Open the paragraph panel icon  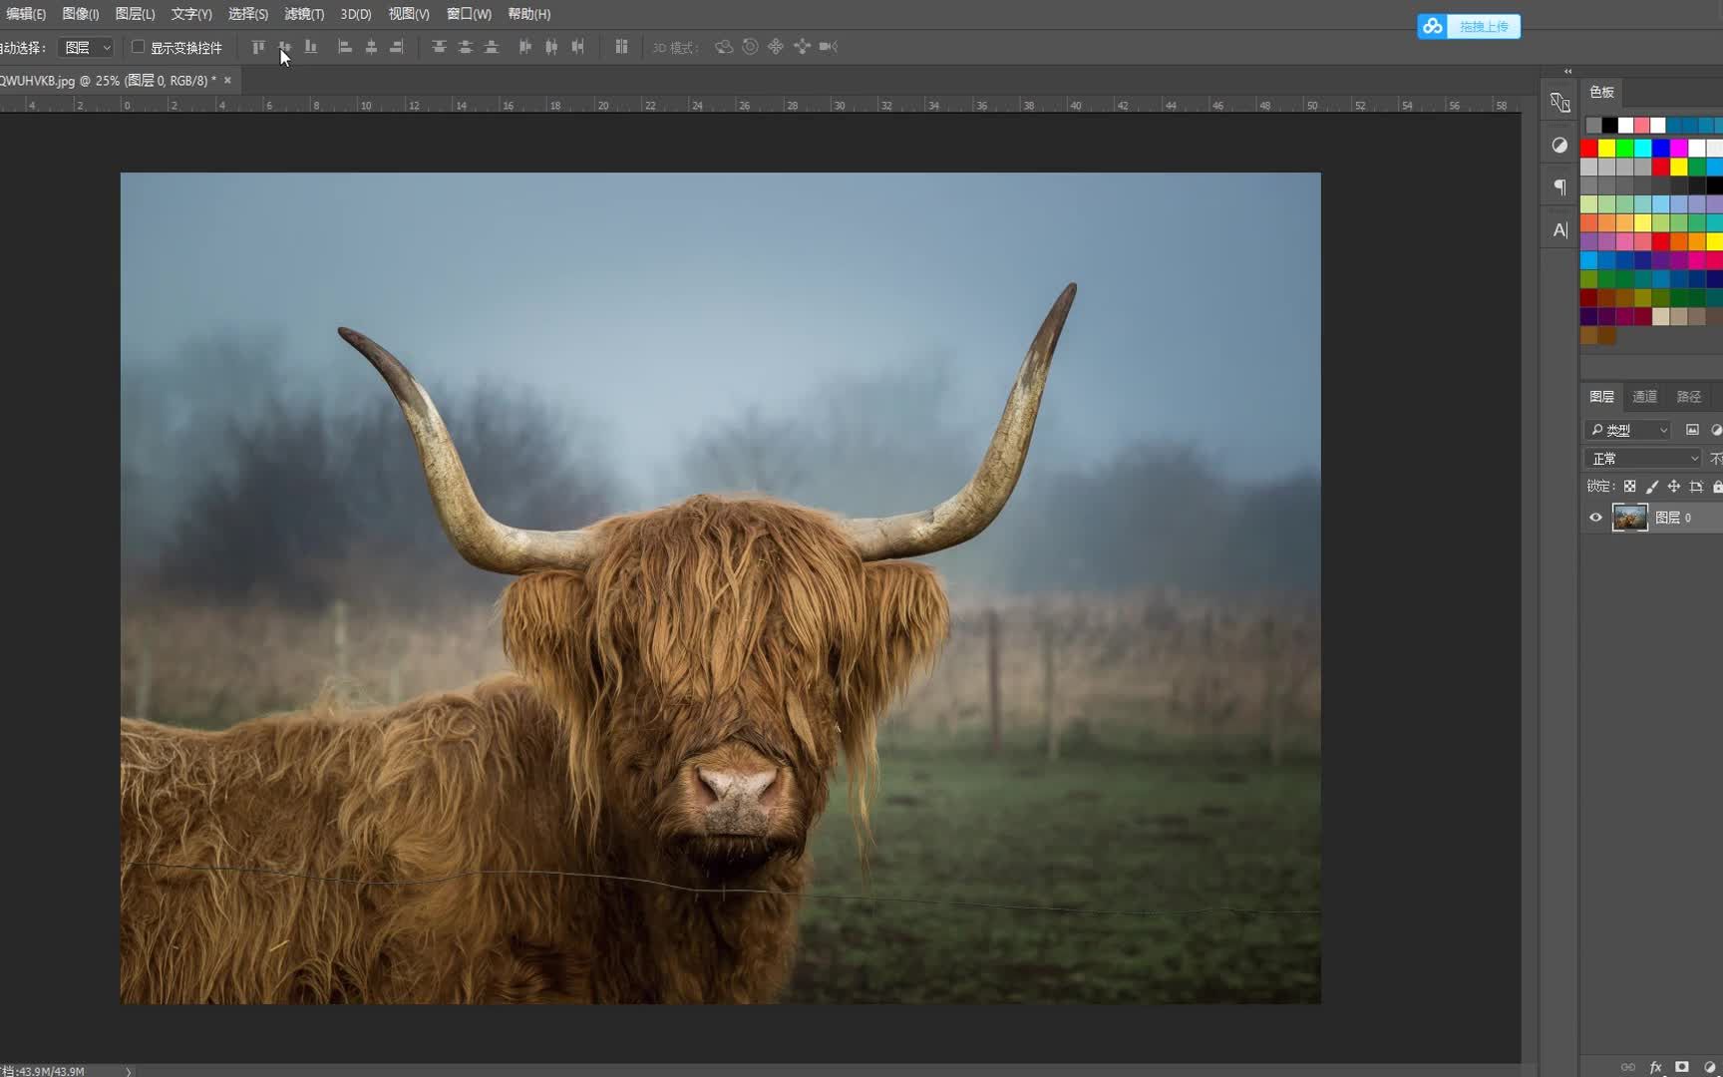[1559, 186]
